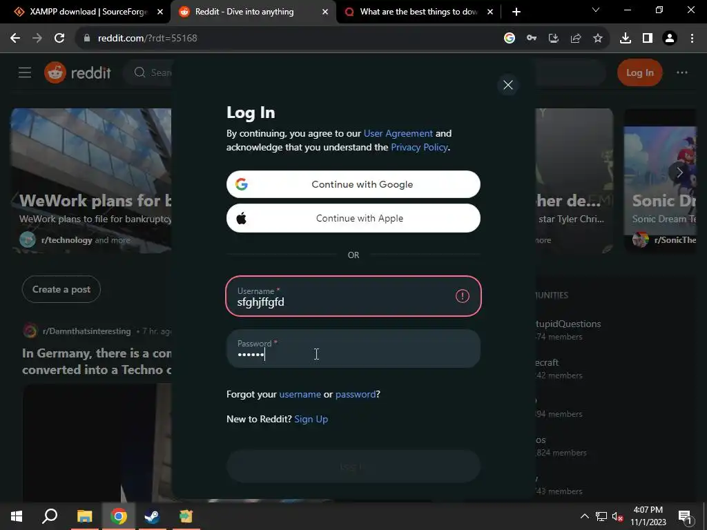Bookmark this page with star icon
The height and width of the screenshot is (530, 707).
598,39
